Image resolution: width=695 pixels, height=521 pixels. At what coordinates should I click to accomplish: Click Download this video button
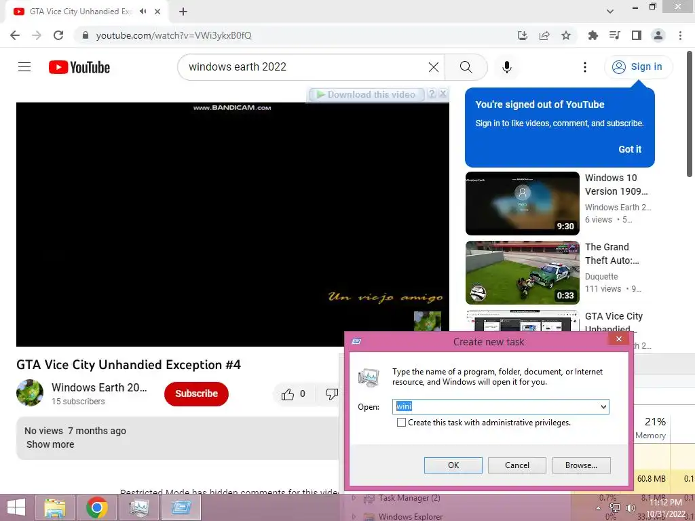click(367, 94)
